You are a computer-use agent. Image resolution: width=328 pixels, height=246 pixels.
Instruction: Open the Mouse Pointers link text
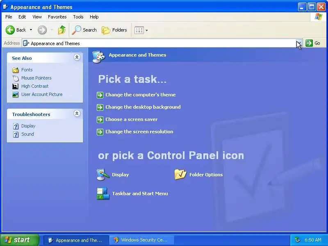pyautogui.click(x=36, y=78)
